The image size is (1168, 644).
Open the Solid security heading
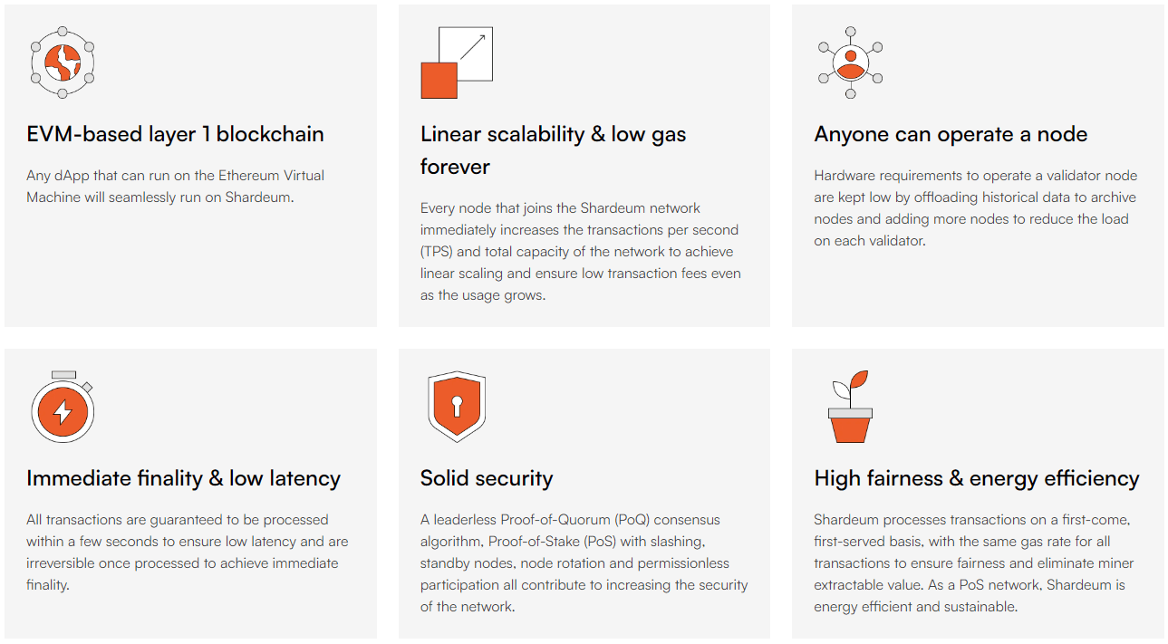tap(487, 478)
